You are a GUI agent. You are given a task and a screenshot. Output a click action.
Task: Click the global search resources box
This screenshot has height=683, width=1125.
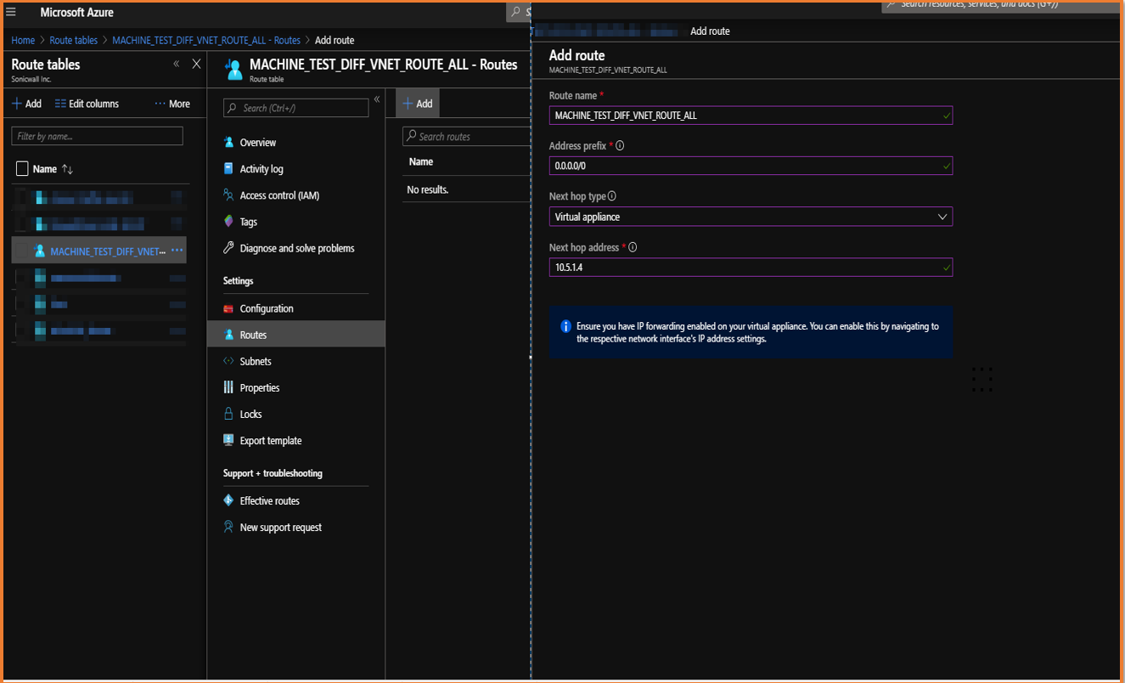(x=1002, y=5)
